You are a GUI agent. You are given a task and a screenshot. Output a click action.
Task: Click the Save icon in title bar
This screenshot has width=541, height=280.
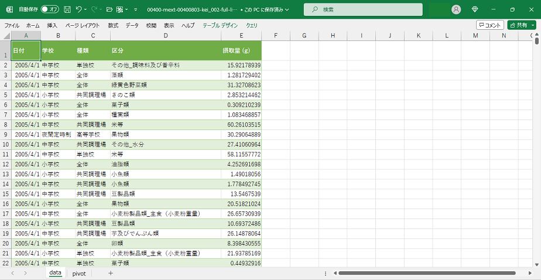point(67,9)
